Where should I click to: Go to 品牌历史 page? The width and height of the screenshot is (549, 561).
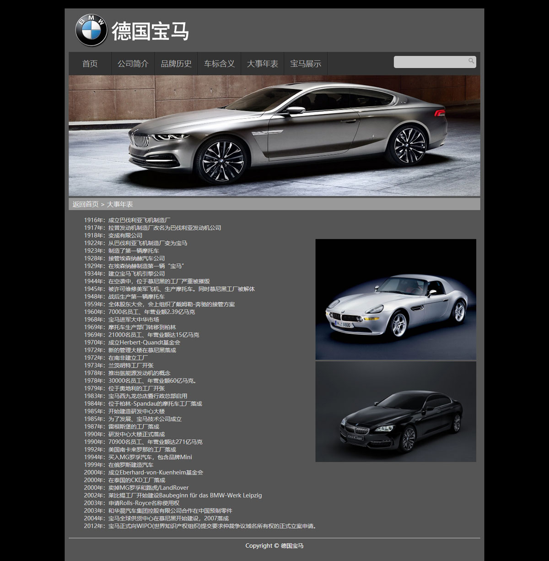[176, 64]
